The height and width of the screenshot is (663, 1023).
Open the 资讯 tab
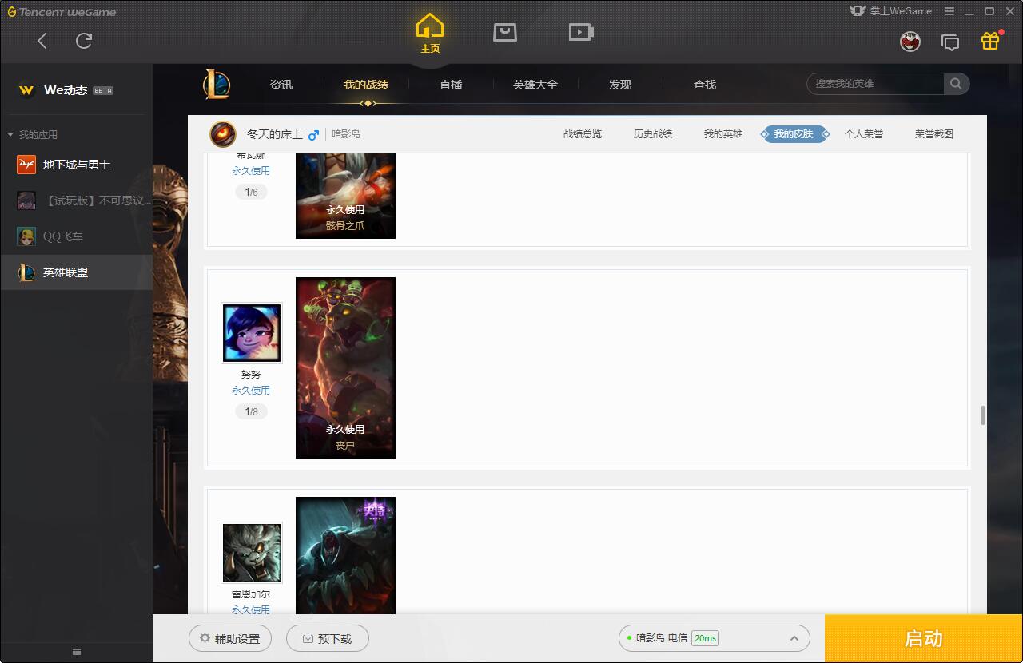coord(281,85)
